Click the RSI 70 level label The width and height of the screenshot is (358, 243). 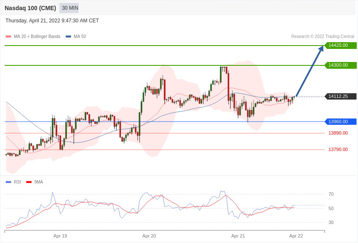331,194
